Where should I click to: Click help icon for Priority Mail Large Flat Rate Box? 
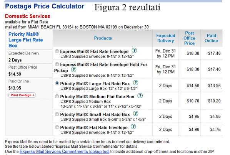[135, 83]
